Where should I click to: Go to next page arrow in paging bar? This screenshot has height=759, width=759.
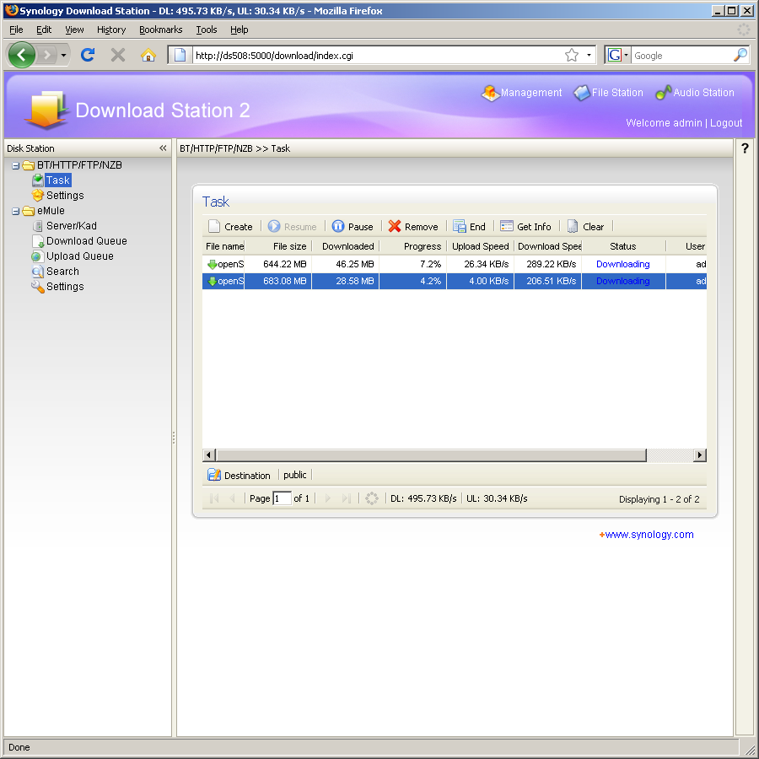[328, 498]
